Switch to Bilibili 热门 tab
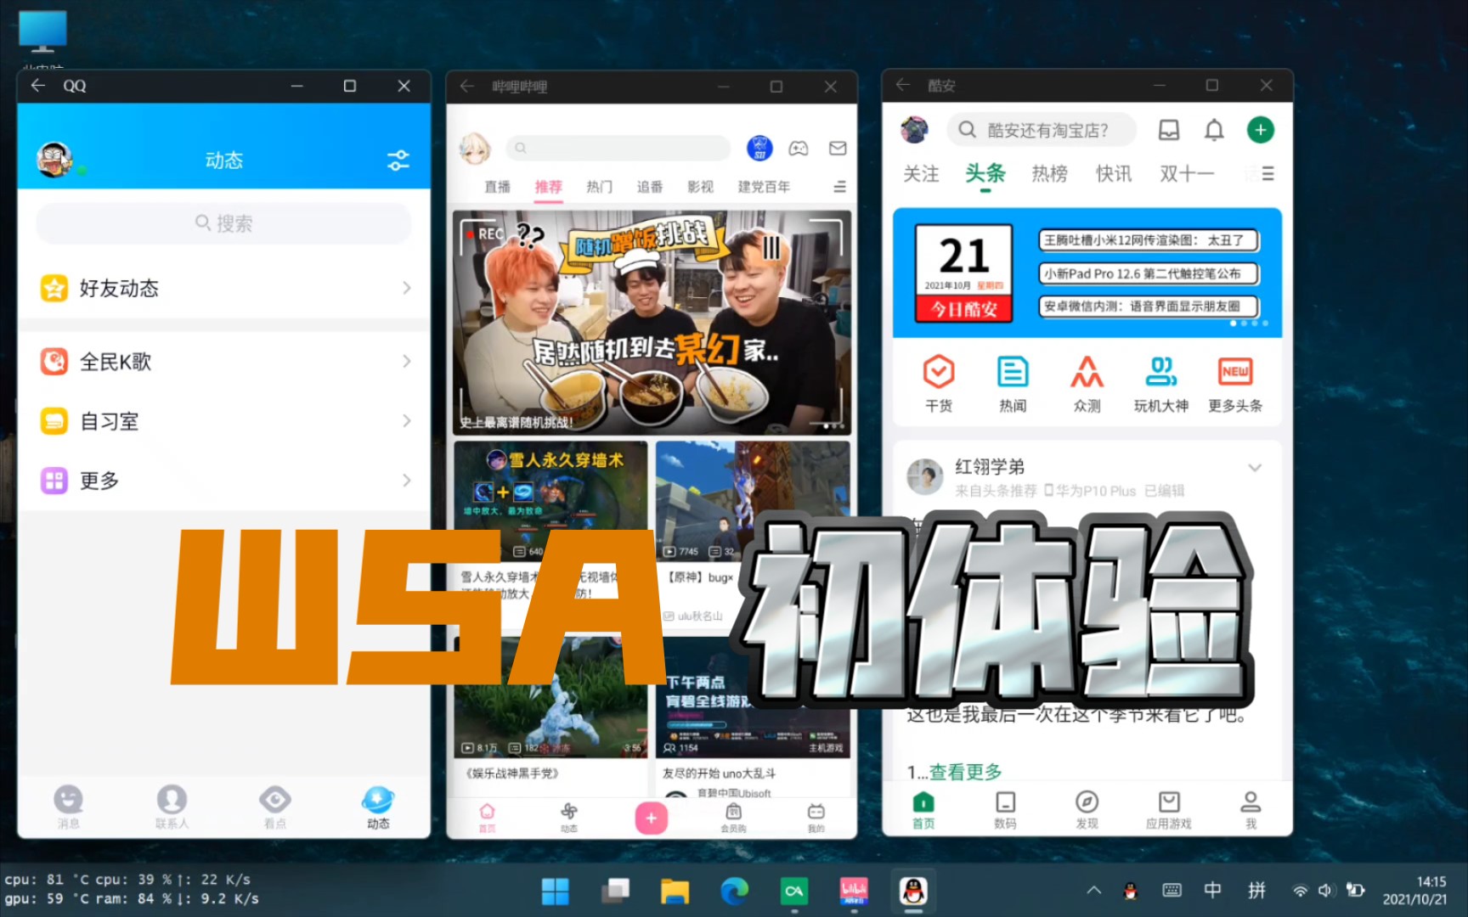 pos(600,187)
